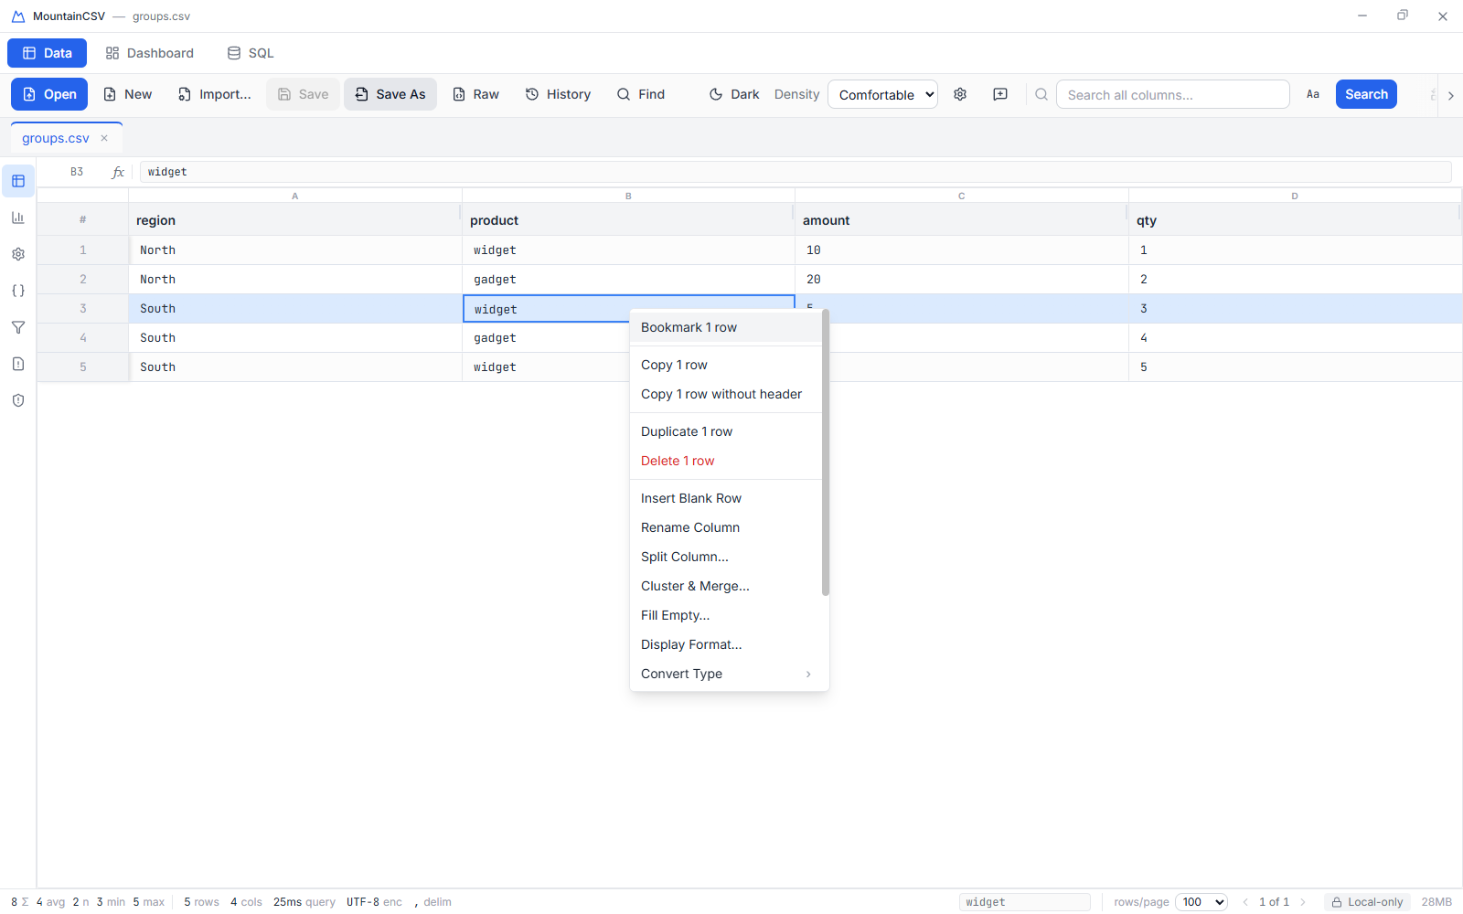
Task: Click the UTF-8 enc status entry
Action: (374, 902)
